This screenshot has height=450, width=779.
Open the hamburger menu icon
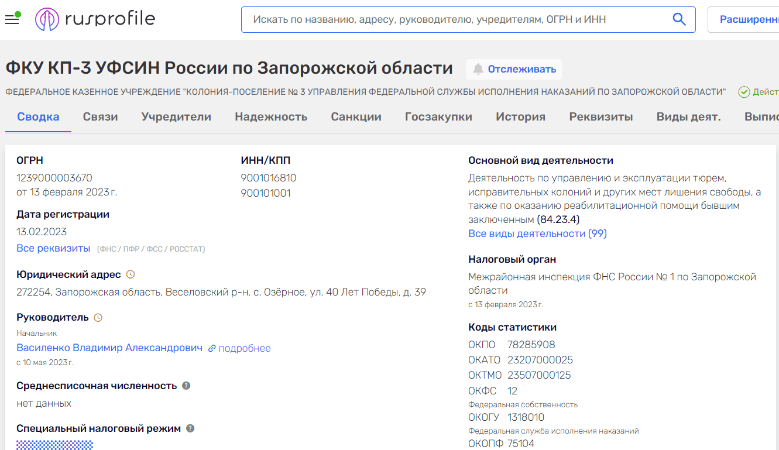coord(12,18)
